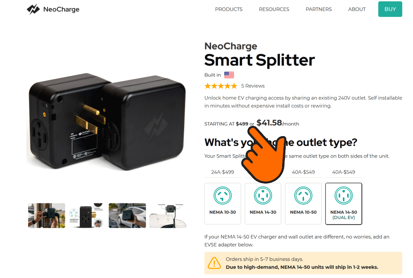
Task: Click the main Smart Splitter product image
Action: pos(107,122)
